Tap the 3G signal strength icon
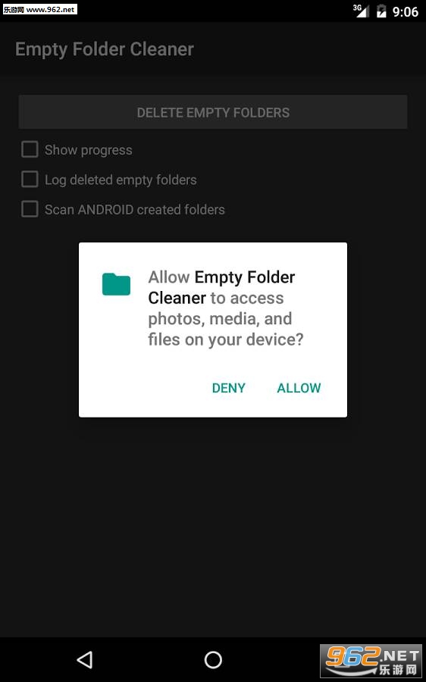The width and height of the screenshot is (426, 682). 361,11
